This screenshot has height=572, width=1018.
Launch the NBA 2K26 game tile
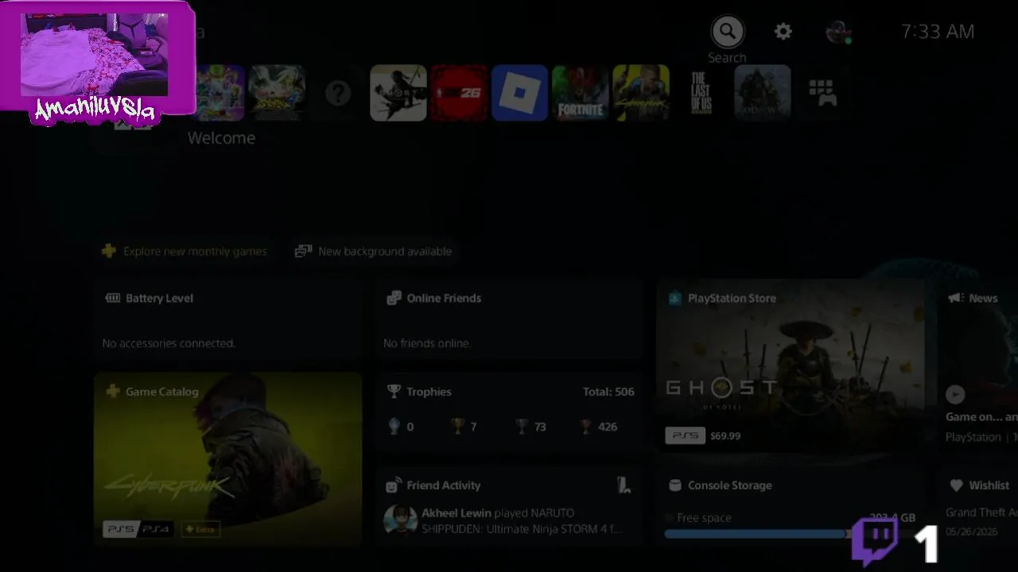pos(460,93)
